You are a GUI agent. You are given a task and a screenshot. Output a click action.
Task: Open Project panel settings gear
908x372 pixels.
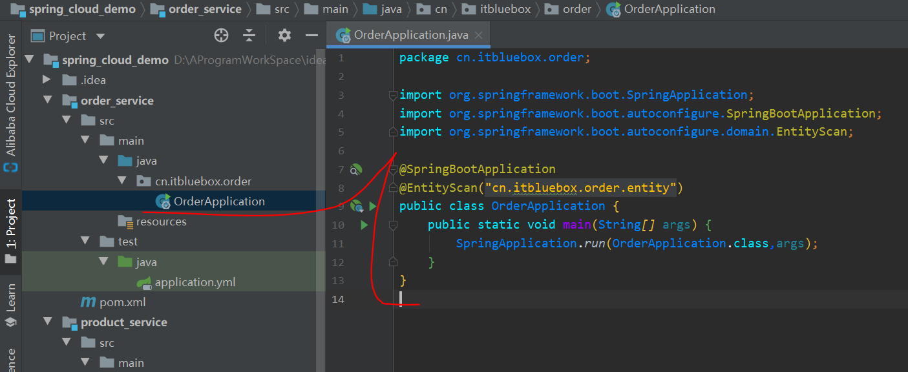284,36
